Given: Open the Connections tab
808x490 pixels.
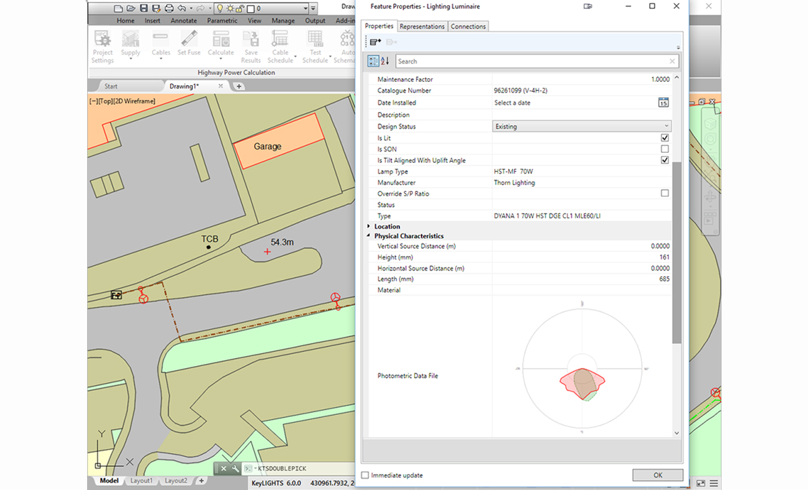Looking at the screenshot, I should point(468,26).
